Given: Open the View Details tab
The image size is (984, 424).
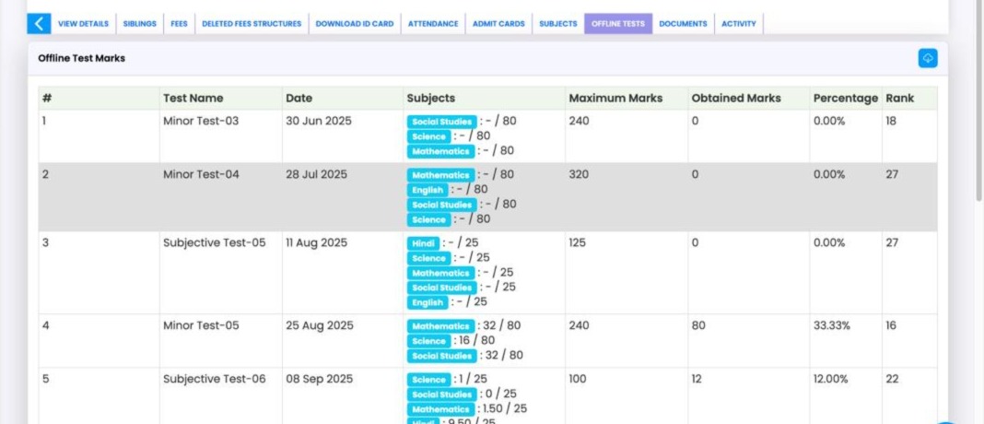Looking at the screenshot, I should point(84,24).
